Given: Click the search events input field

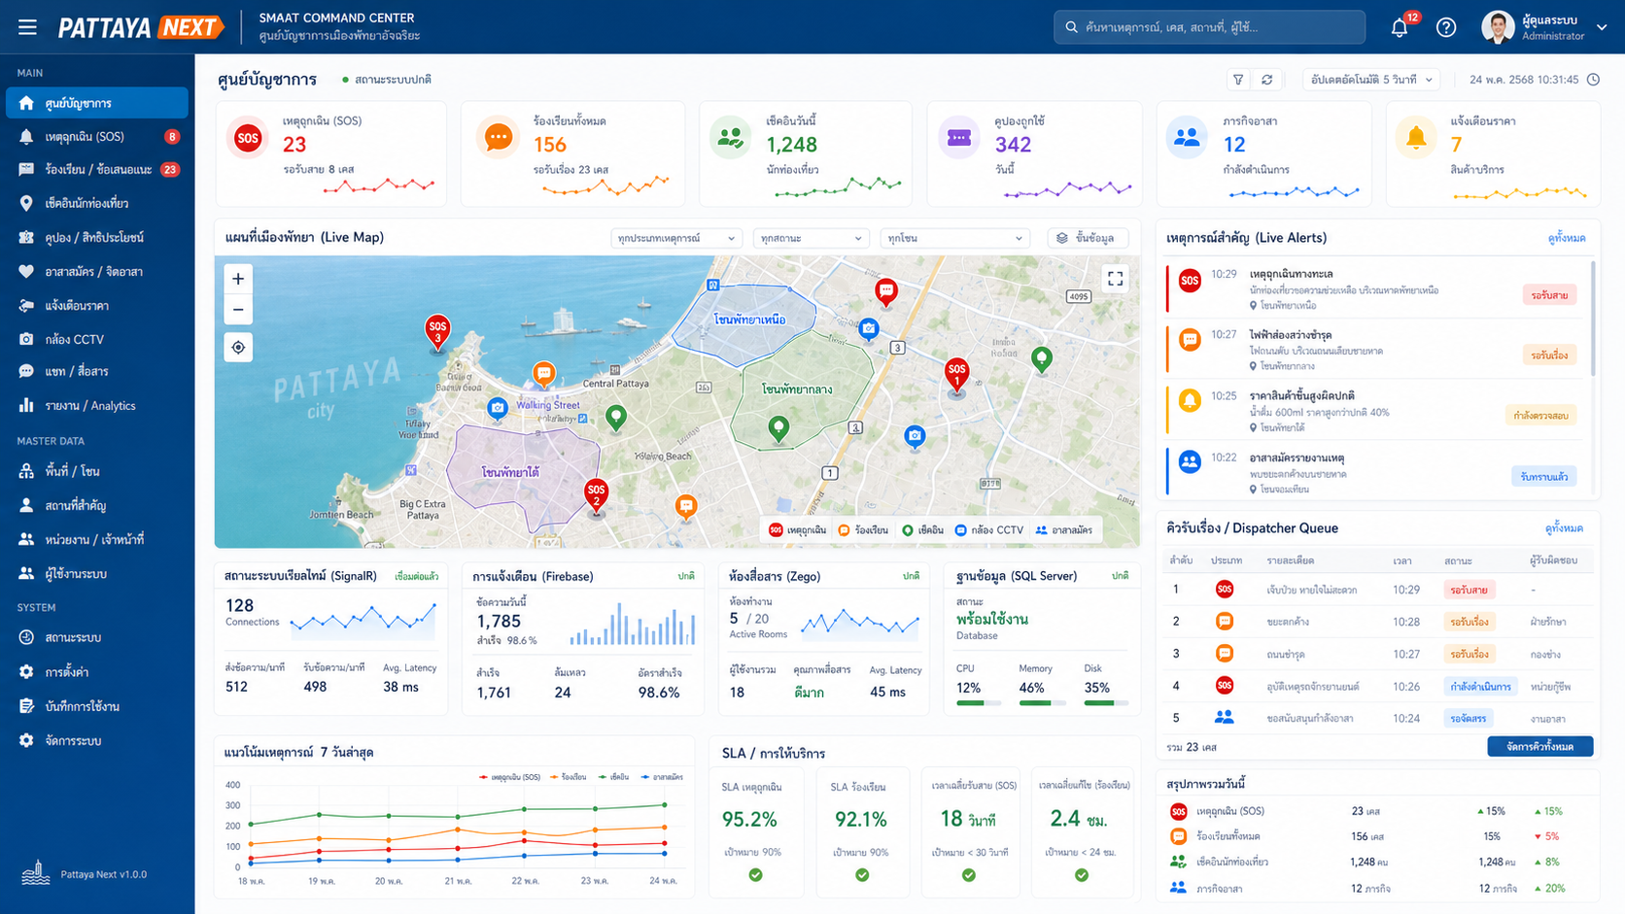Looking at the screenshot, I should pyautogui.click(x=1209, y=27).
